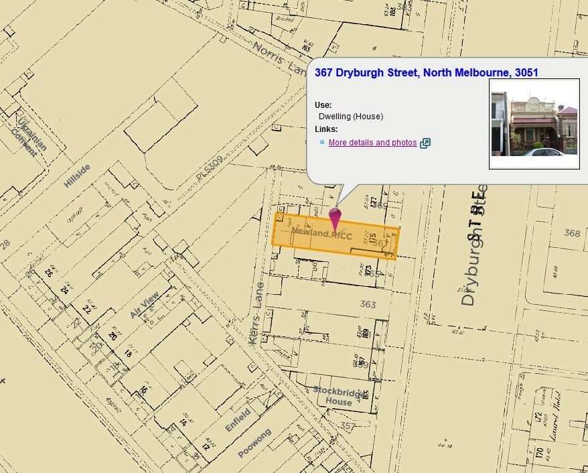588x473 pixels.
Task: Open the More details and photos link
Action: pyautogui.click(x=372, y=143)
